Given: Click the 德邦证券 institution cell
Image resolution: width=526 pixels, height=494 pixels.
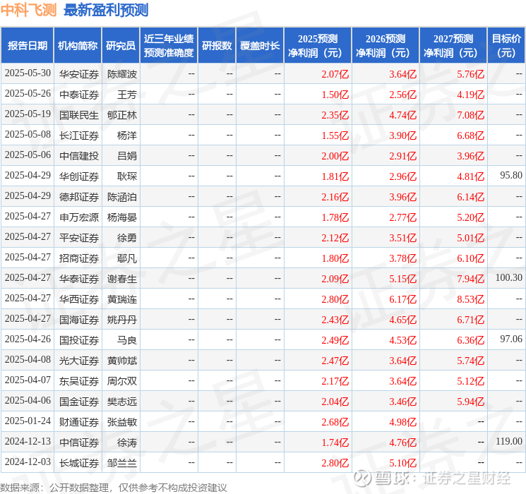Looking at the screenshot, I should (79, 197).
